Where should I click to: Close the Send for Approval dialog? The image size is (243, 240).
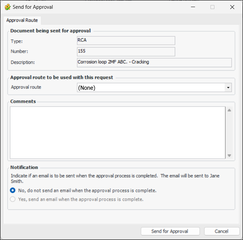pyautogui.click(x=232, y=7)
